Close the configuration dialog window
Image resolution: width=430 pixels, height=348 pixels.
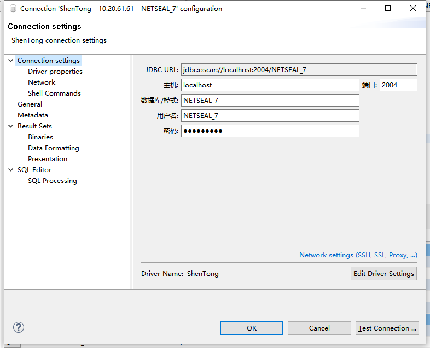(413, 9)
